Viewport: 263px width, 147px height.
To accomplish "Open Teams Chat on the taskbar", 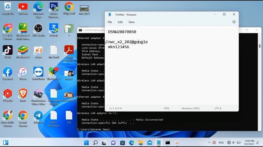I will [113, 143].
